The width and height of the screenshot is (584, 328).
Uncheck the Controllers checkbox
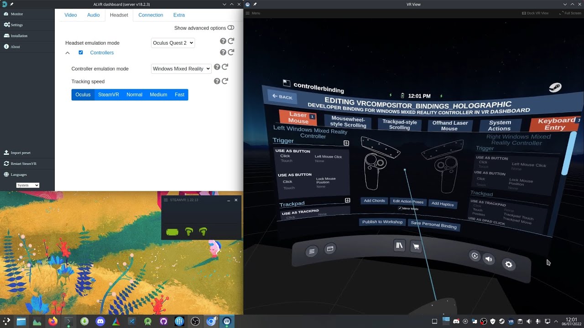click(81, 52)
